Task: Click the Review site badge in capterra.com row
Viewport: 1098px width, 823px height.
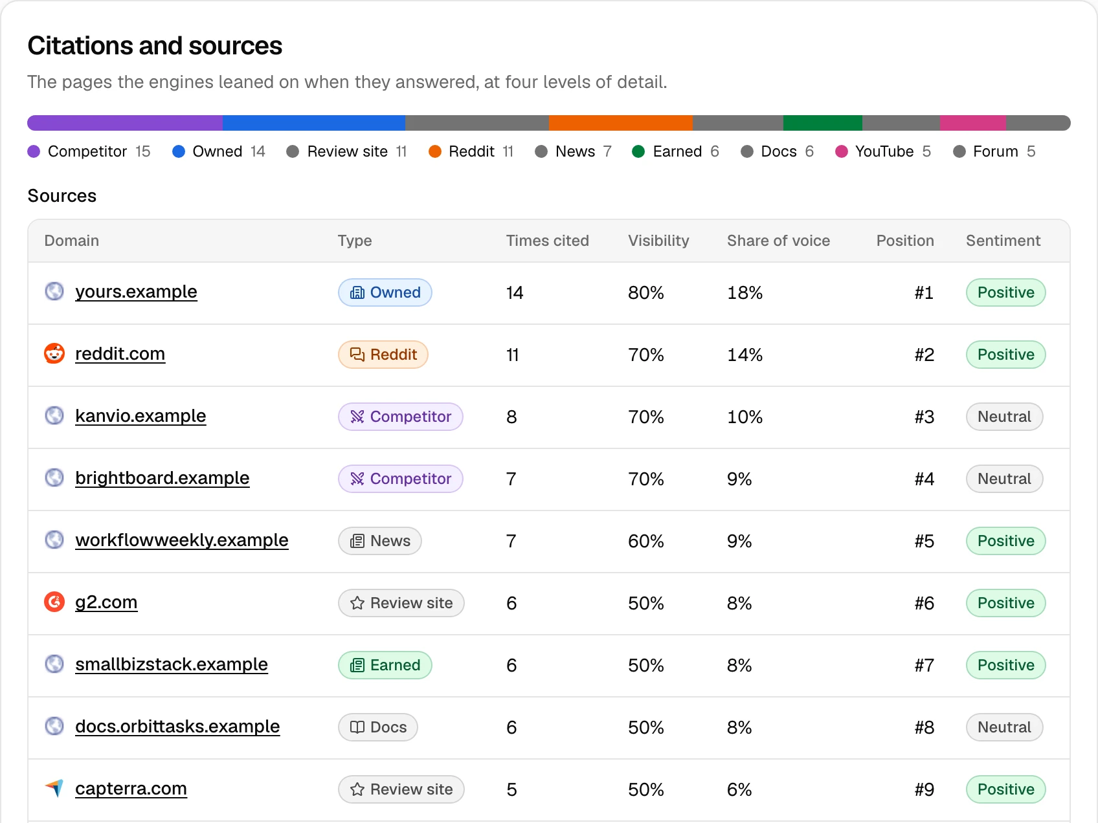Action: pos(401,789)
